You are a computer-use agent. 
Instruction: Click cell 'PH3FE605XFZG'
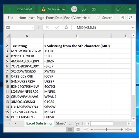27,117
